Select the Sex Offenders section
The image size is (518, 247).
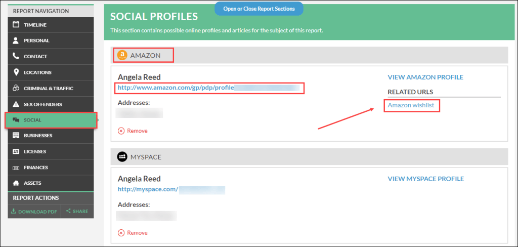51,104
